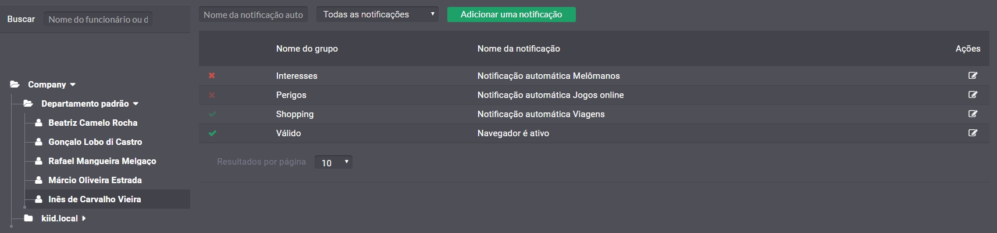The width and height of the screenshot is (997, 233).
Task: Click user icon beside Beatriz Camelo Rocha
Action: (x=38, y=122)
